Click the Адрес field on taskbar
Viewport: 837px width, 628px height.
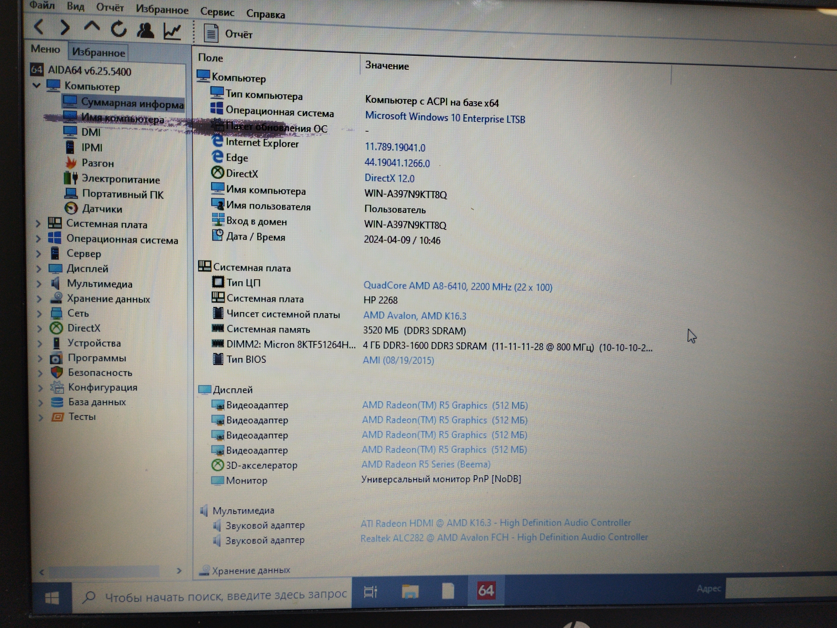pyautogui.click(x=780, y=588)
